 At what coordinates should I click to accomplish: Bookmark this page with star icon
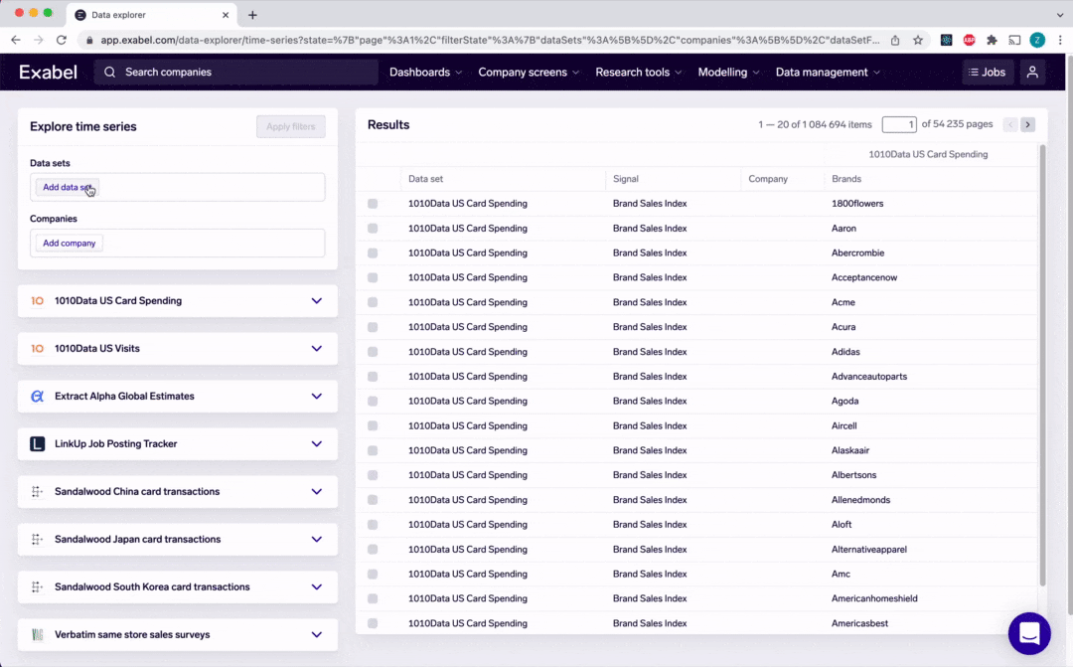pos(918,40)
